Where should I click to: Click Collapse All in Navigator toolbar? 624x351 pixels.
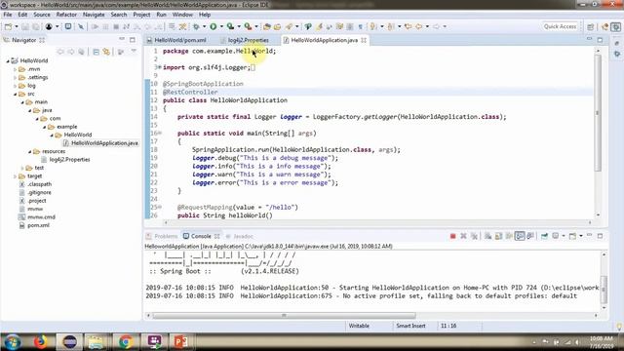(96, 52)
